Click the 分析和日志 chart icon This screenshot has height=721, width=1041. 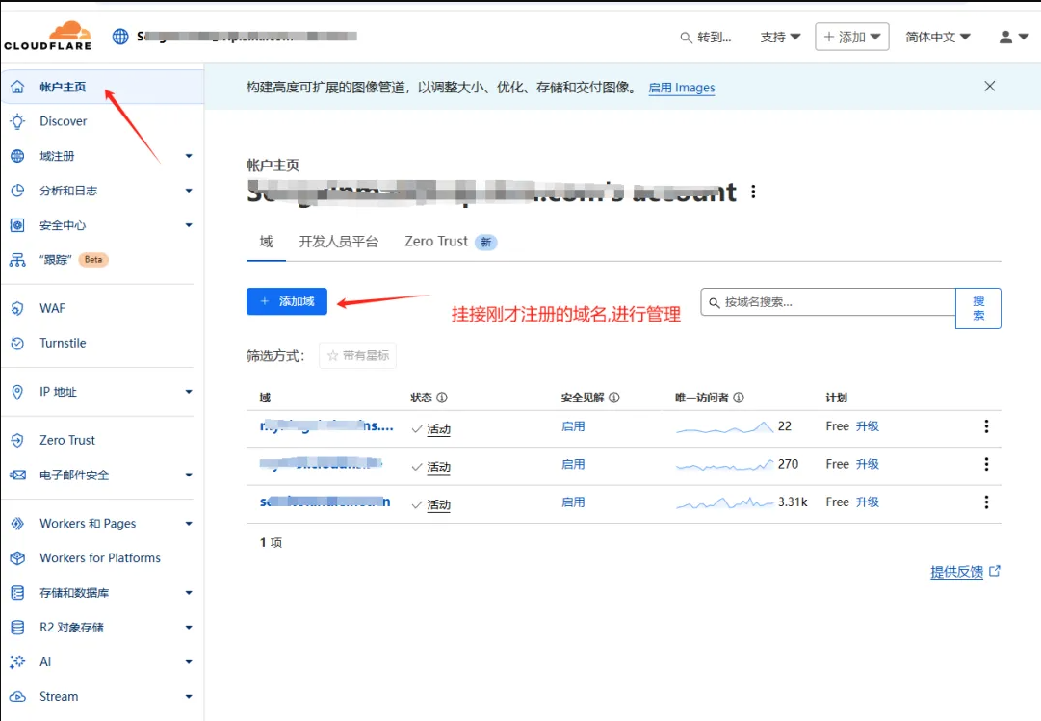[17, 191]
